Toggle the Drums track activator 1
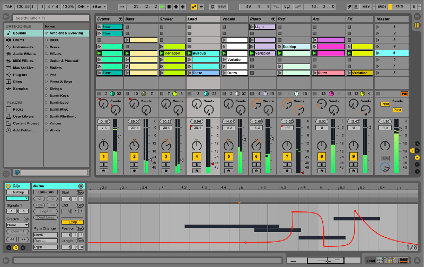 103,156
